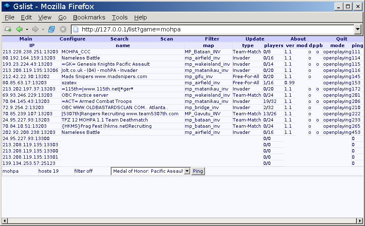Click the Stop loading icon

(x=63, y=29)
